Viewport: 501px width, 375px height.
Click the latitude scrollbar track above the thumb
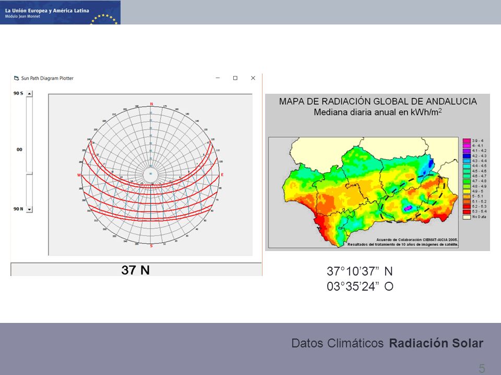(29, 134)
